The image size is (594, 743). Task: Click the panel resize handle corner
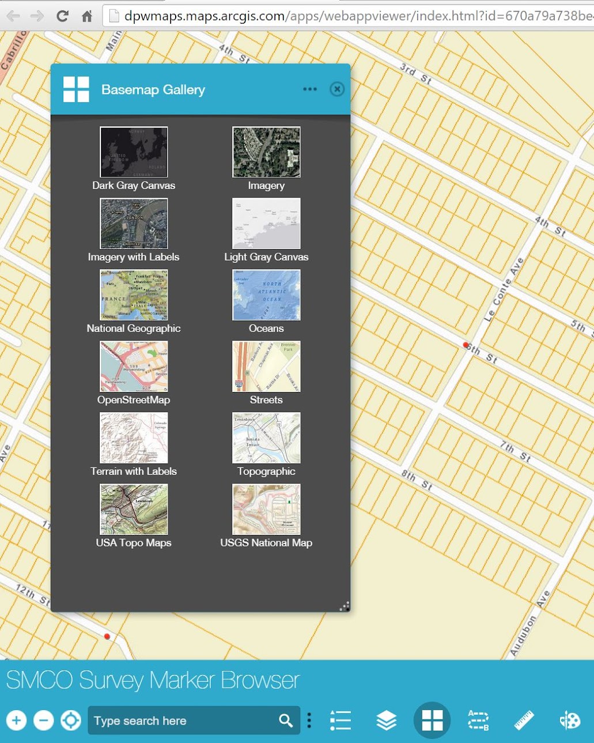(345, 606)
